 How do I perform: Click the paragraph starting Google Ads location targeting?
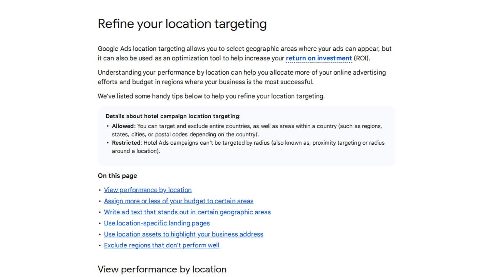pyautogui.click(x=245, y=53)
